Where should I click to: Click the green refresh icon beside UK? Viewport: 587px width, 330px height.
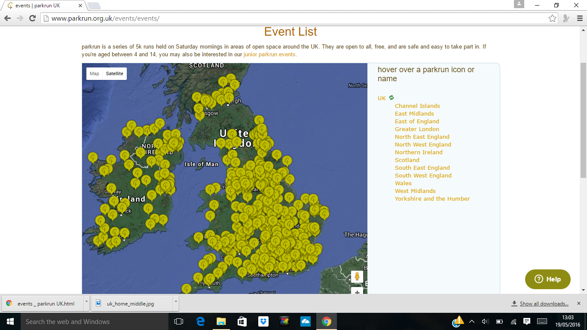pos(391,98)
